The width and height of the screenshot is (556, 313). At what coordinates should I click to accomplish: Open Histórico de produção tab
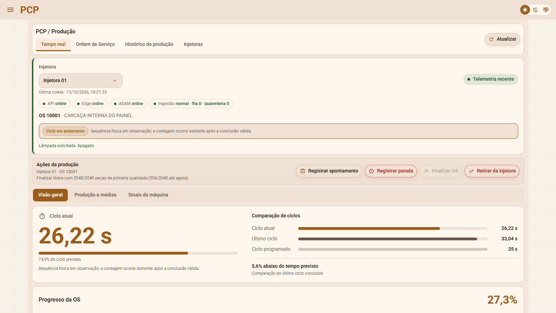click(x=149, y=45)
